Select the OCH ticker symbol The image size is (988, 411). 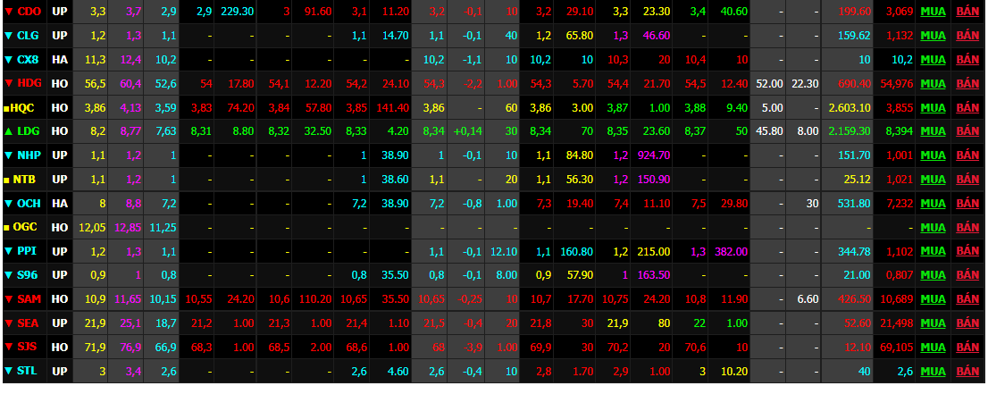(29, 203)
